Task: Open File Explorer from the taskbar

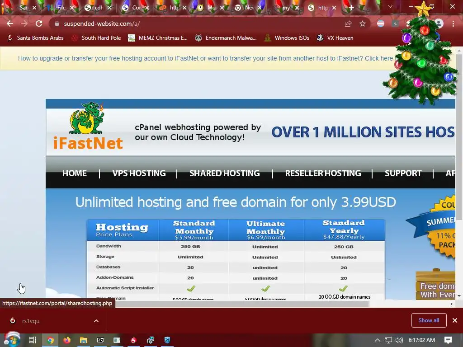Action: 84,340
